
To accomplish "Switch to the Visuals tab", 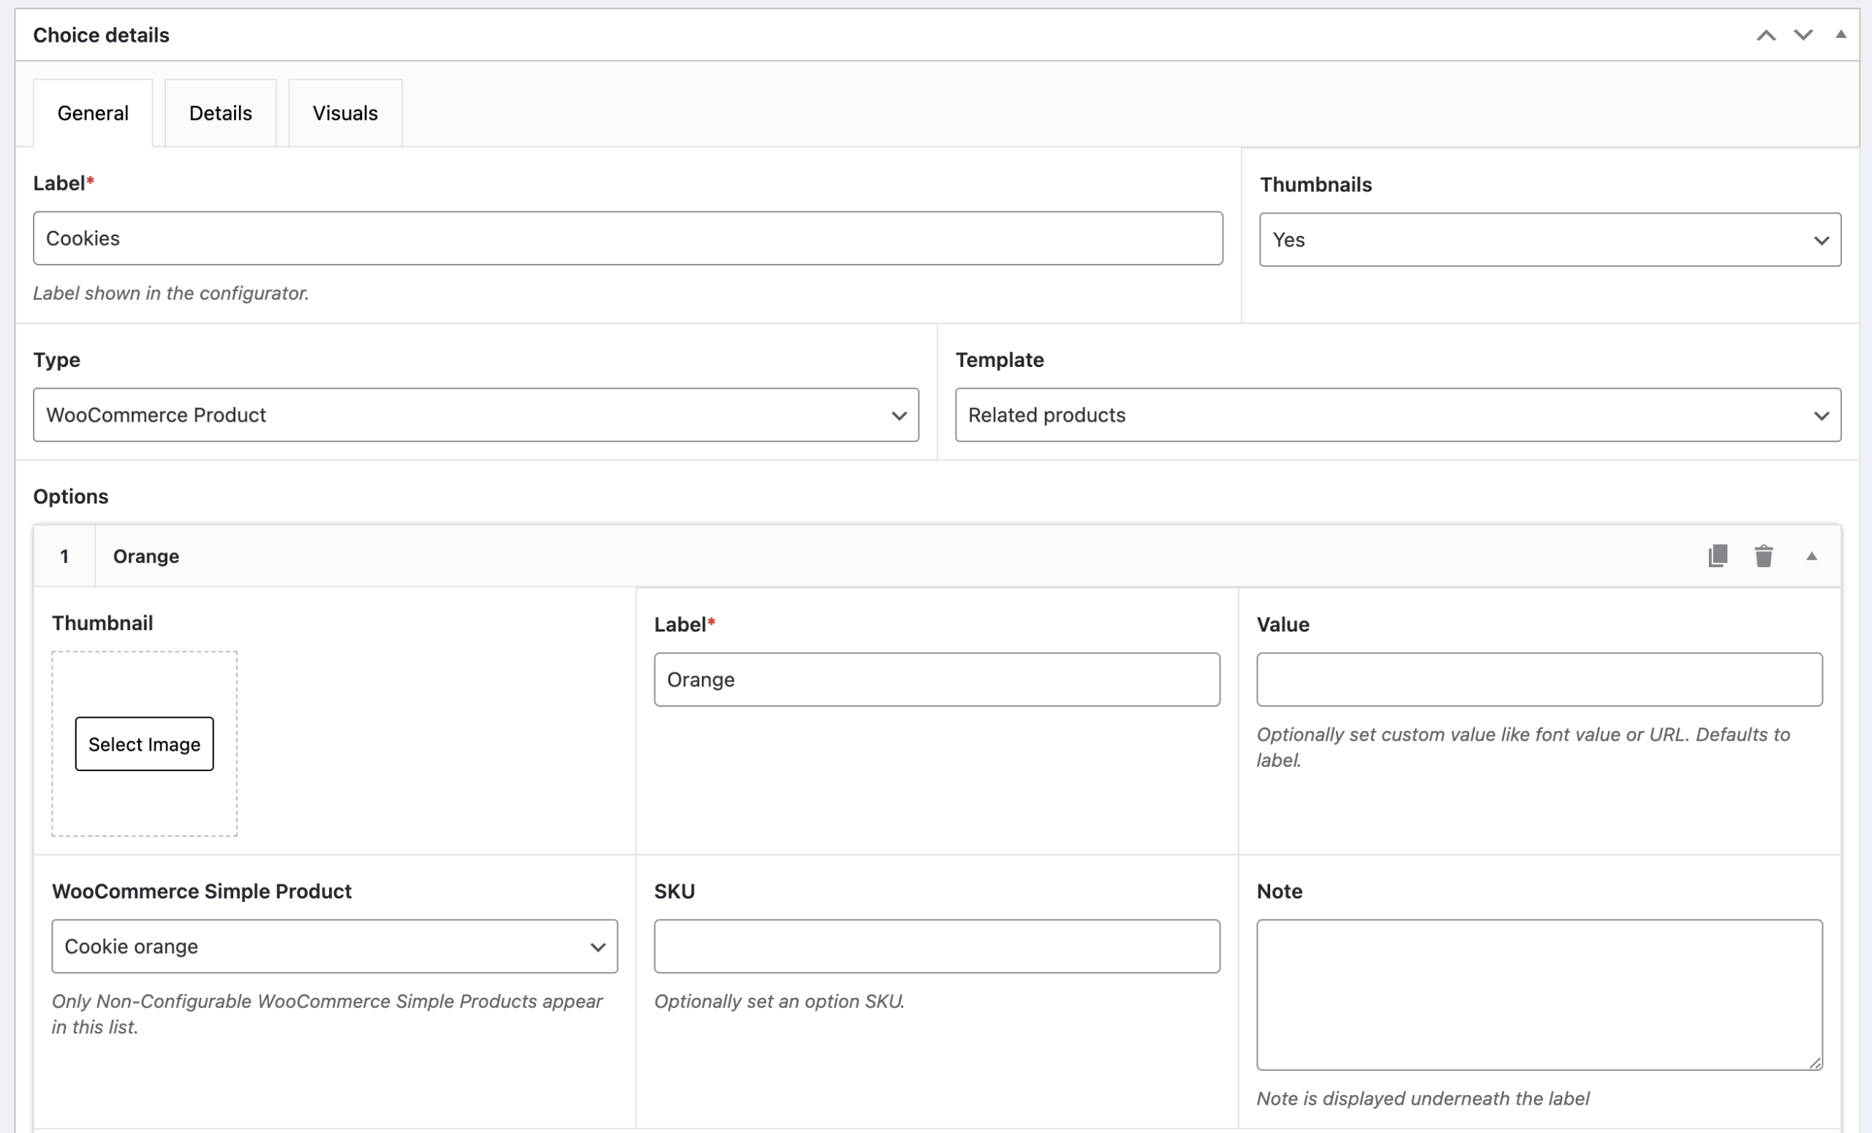I will click(x=345, y=113).
